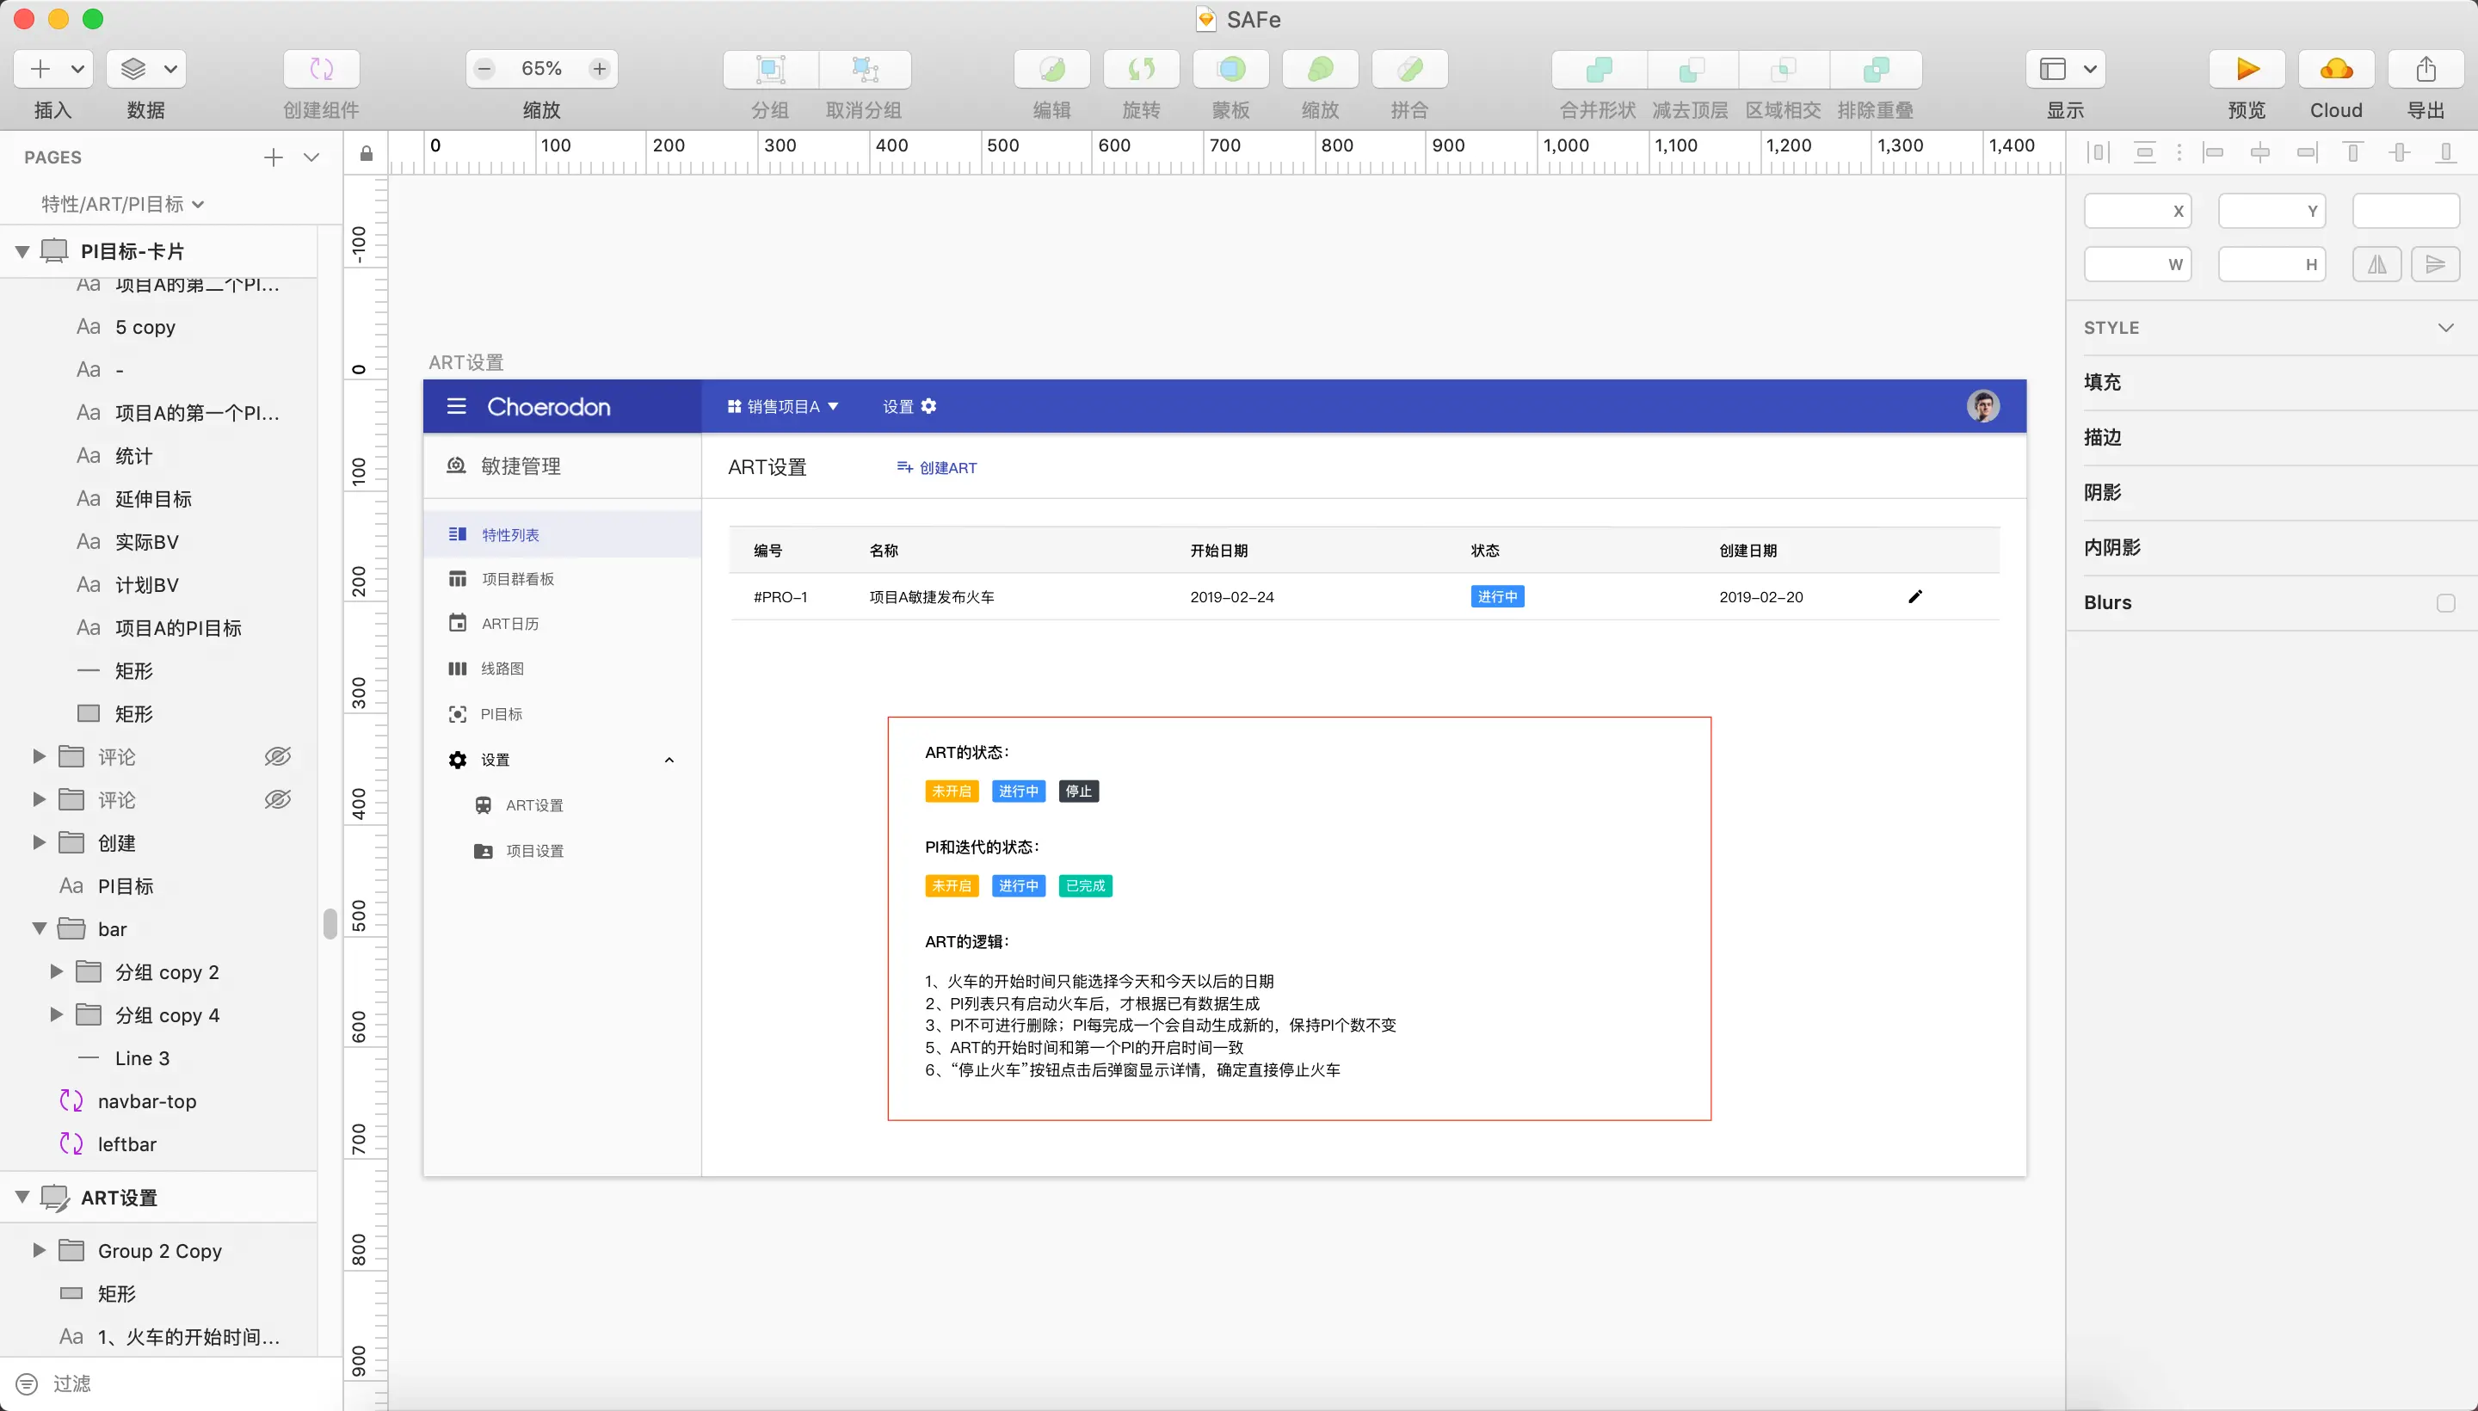Show the second hidden 评论 layer
2478x1411 pixels.
tap(277, 799)
